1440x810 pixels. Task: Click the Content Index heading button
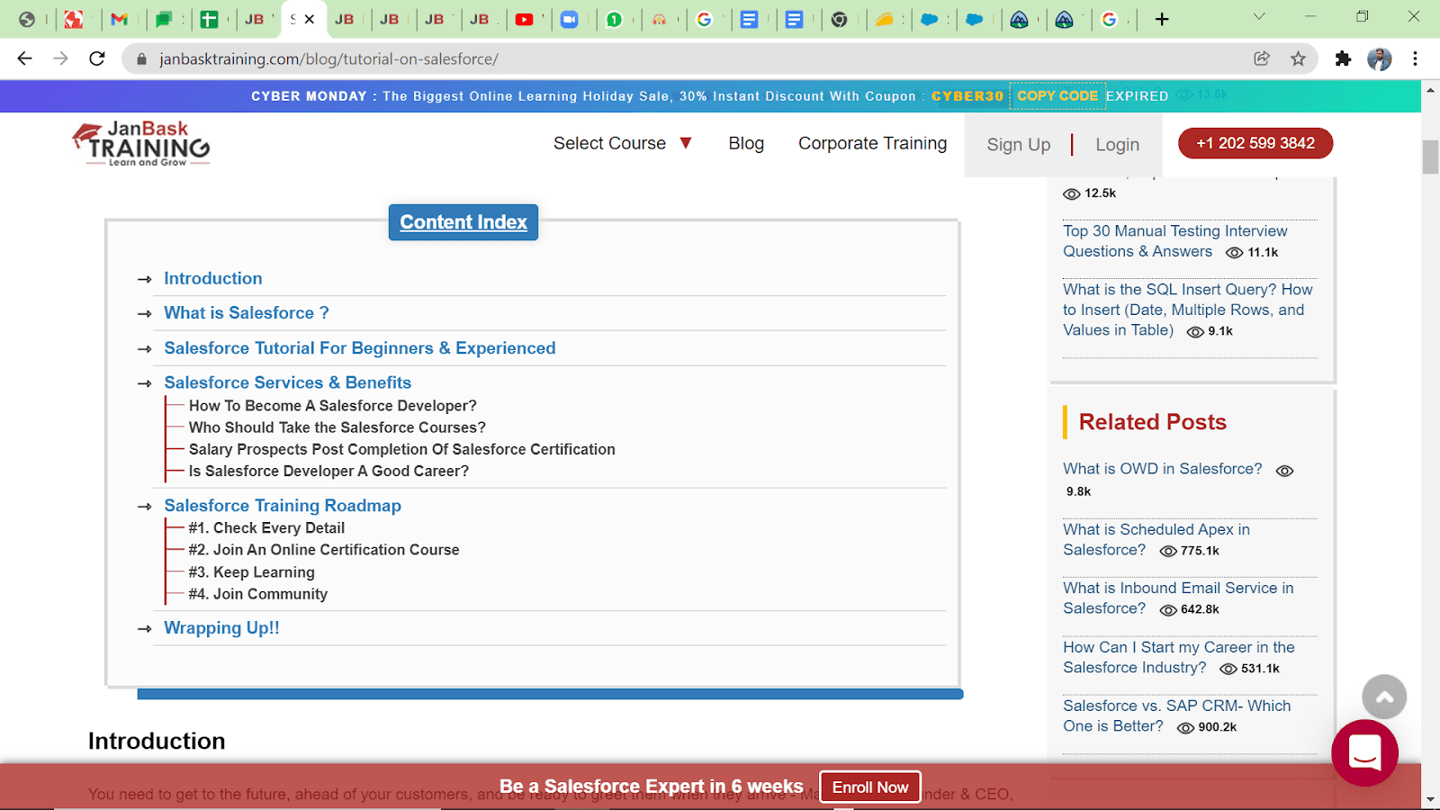[463, 222]
